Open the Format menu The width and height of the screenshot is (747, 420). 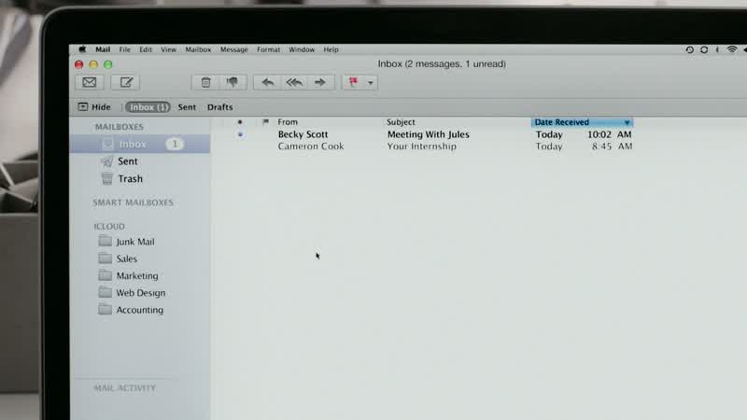(269, 49)
